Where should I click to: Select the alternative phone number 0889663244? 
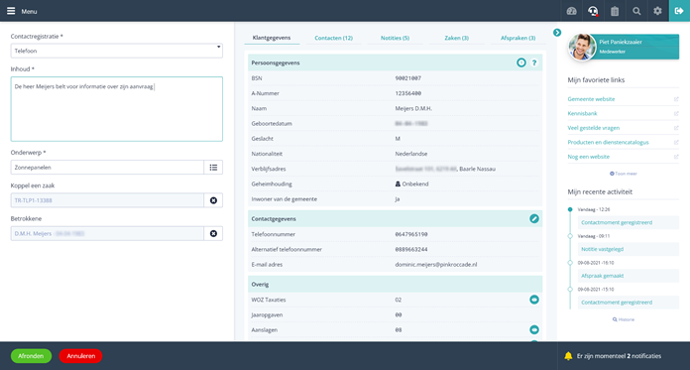[x=411, y=249]
